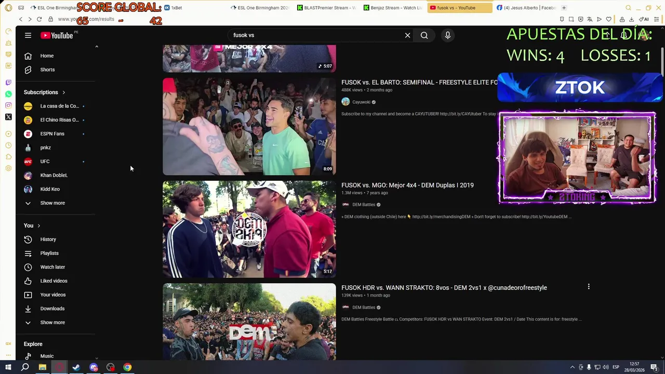Open UFC subscription channel
Viewport: 665px width, 374px height.
(45, 162)
